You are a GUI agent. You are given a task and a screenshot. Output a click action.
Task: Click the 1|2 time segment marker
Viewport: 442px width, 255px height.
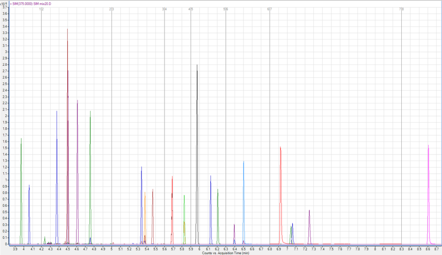(41, 9)
